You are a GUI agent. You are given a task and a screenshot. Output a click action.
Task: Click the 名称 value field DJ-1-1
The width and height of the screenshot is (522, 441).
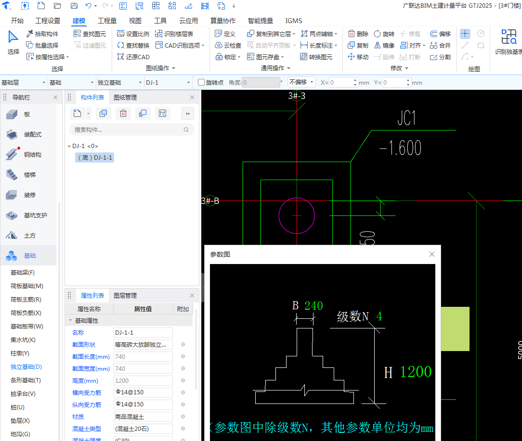click(x=143, y=333)
